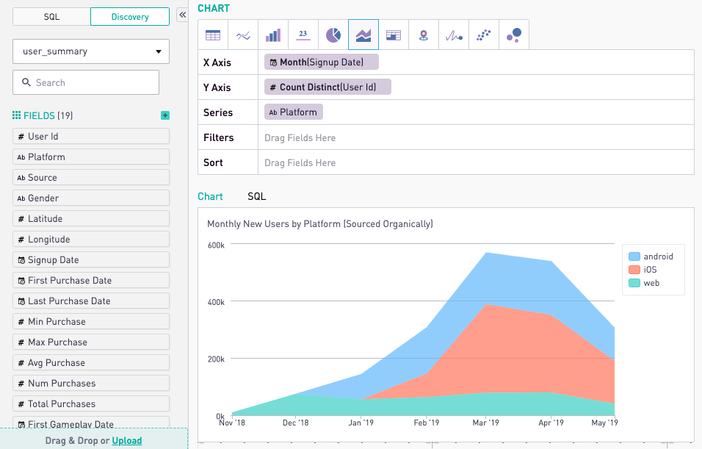The width and height of the screenshot is (702, 449).
Task: Choose the scatter plot chart type
Action: coord(483,35)
